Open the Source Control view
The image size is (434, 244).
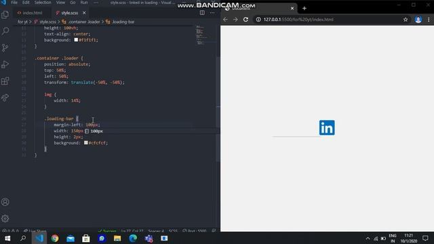tap(5, 47)
